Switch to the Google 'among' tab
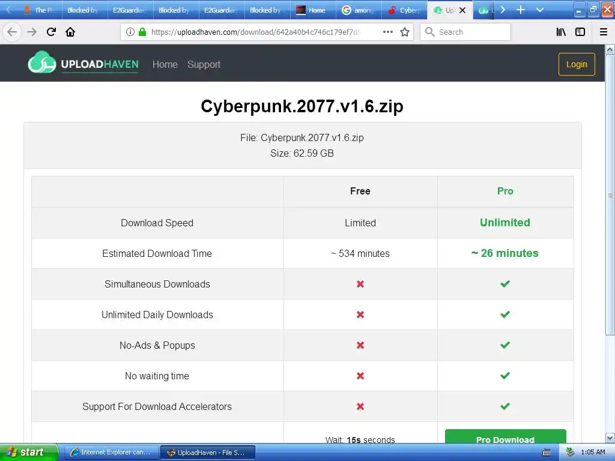The width and height of the screenshot is (615, 461). point(359,10)
